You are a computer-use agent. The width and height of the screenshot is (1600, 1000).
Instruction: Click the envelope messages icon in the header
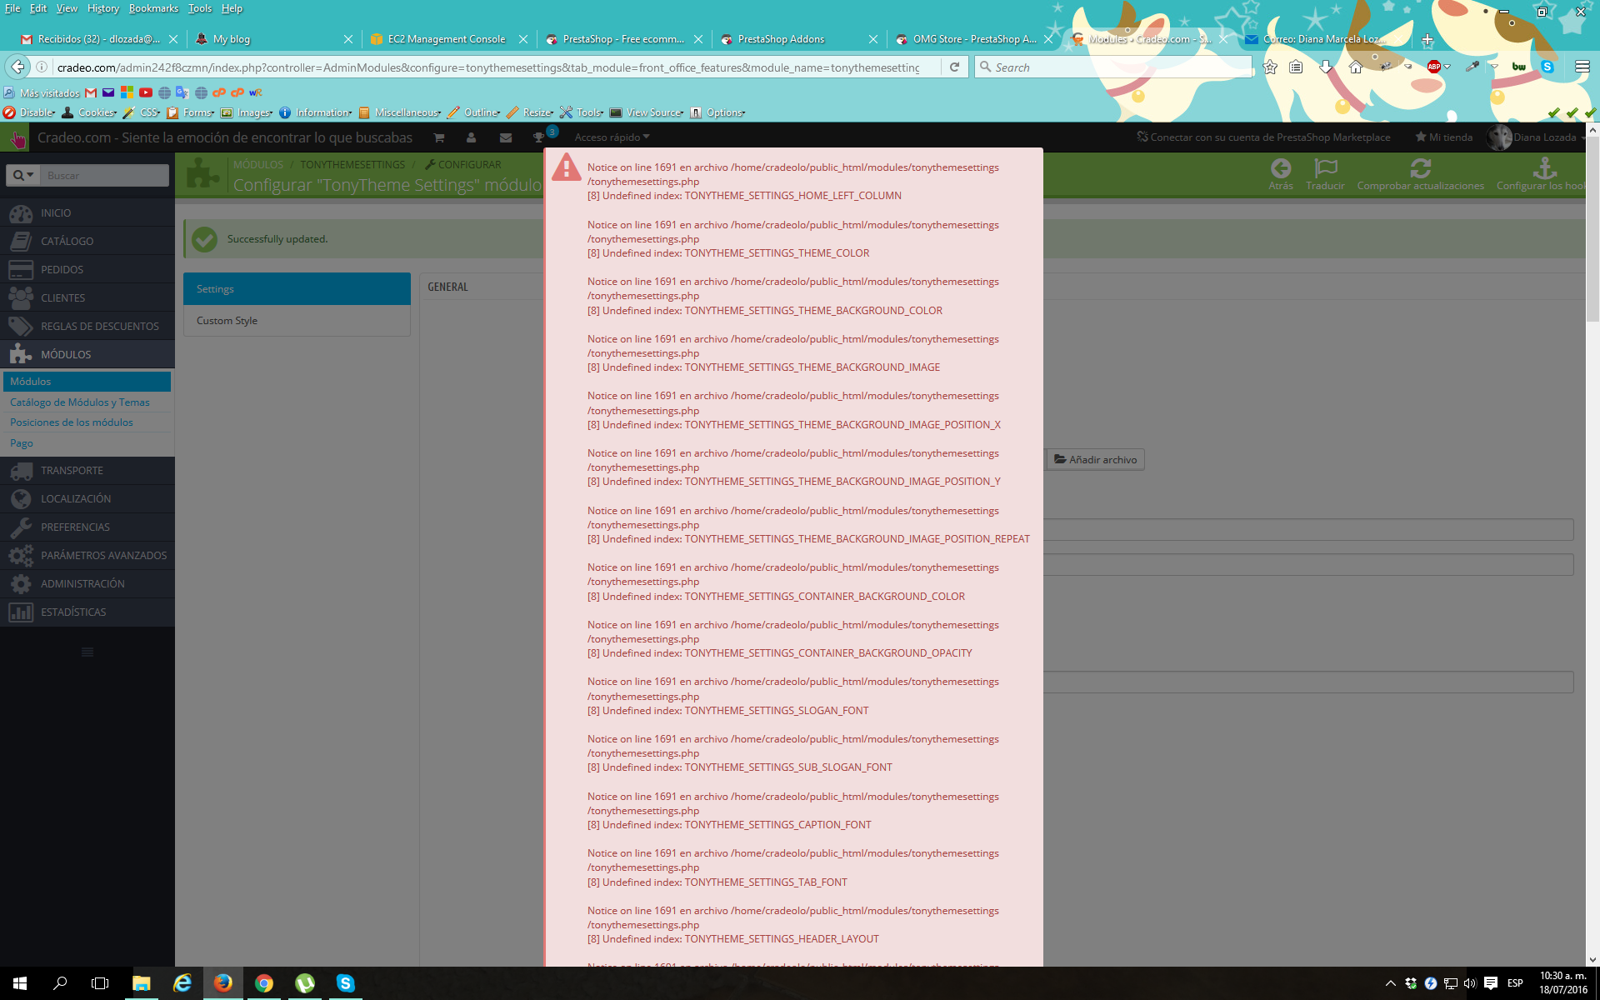[x=506, y=137]
